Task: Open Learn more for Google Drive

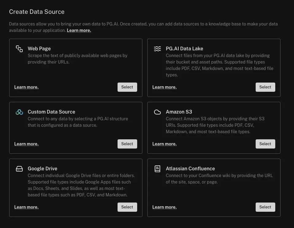Action: click(26, 207)
